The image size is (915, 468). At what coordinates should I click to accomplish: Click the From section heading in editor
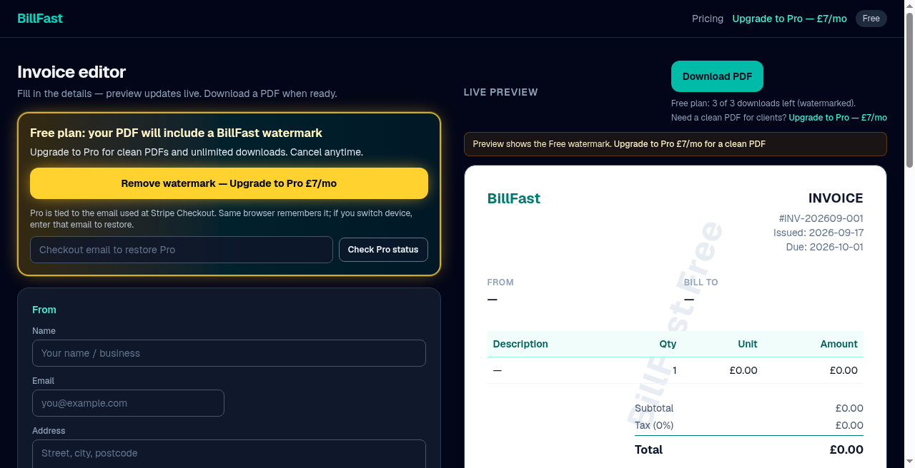coord(44,310)
